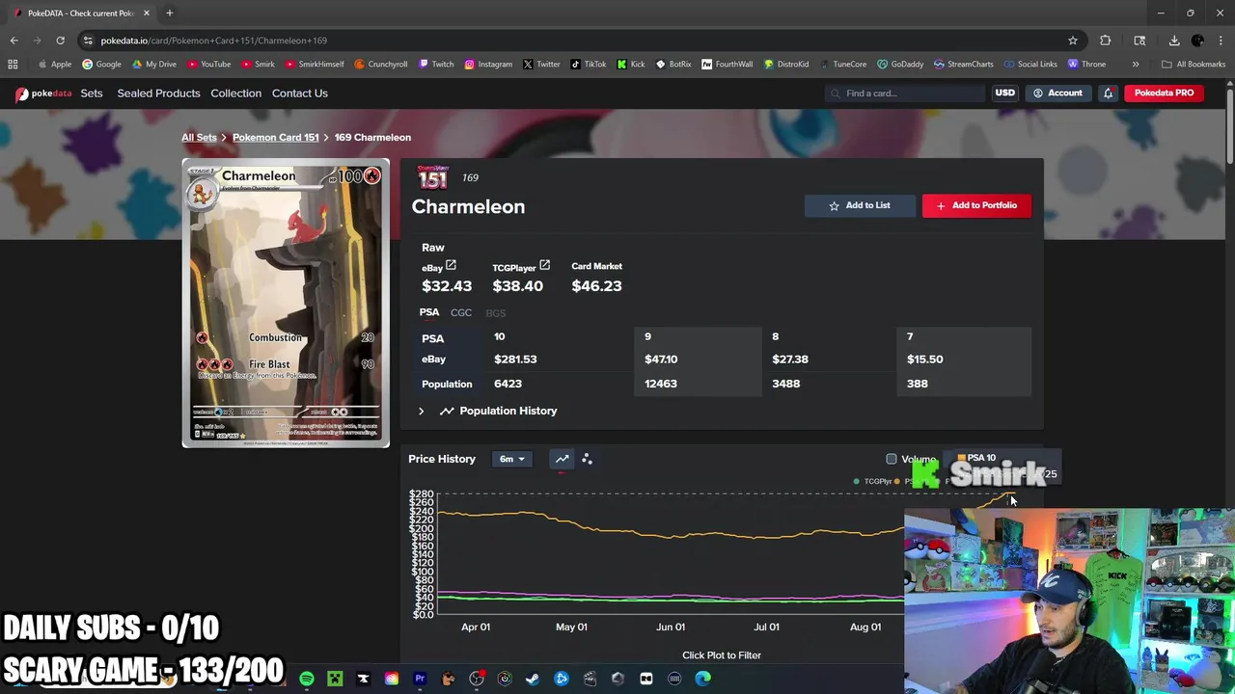The image size is (1235, 694).
Task: Click Add to Portfolio button
Action: point(976,205)
